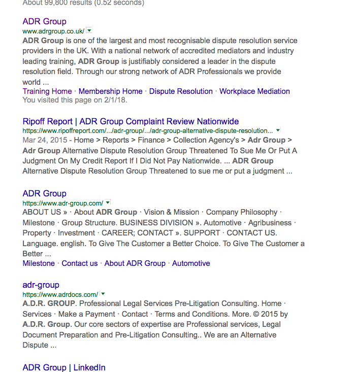Expand dropdown arrow beside www.adrgroup.co.uk URL
353x372 pixels.
[x=89, y=31]
